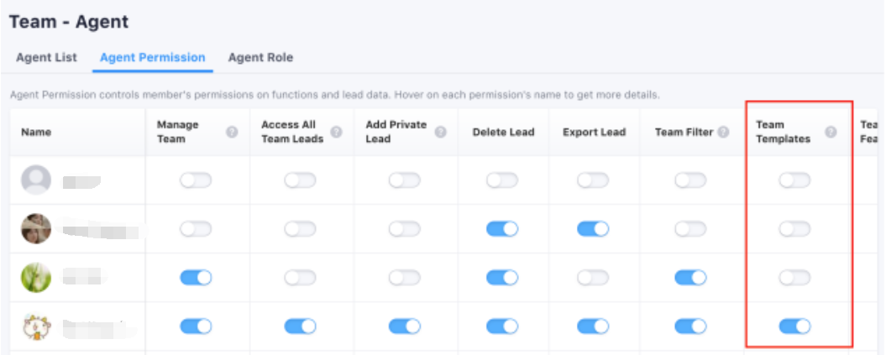Click the fourth agent's cartoon cat avatar
886x355 pixels.
pos(36,326)
